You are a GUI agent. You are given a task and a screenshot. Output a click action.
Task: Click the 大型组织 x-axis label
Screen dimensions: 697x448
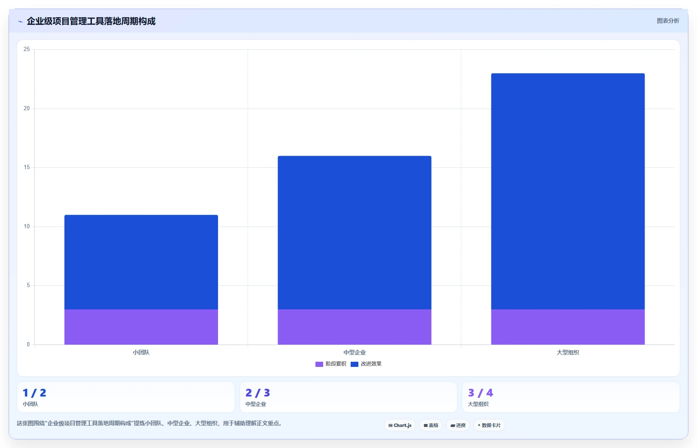pyautogui.click(x=568, y=352)
